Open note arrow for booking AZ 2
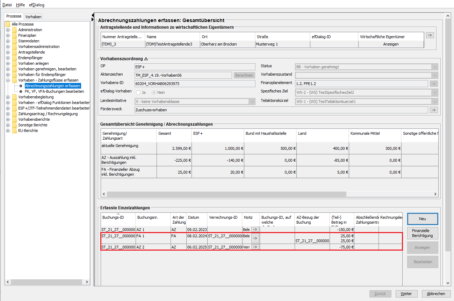Image resolution: width=454 pixels, height=301 pixels. point(255,247)
